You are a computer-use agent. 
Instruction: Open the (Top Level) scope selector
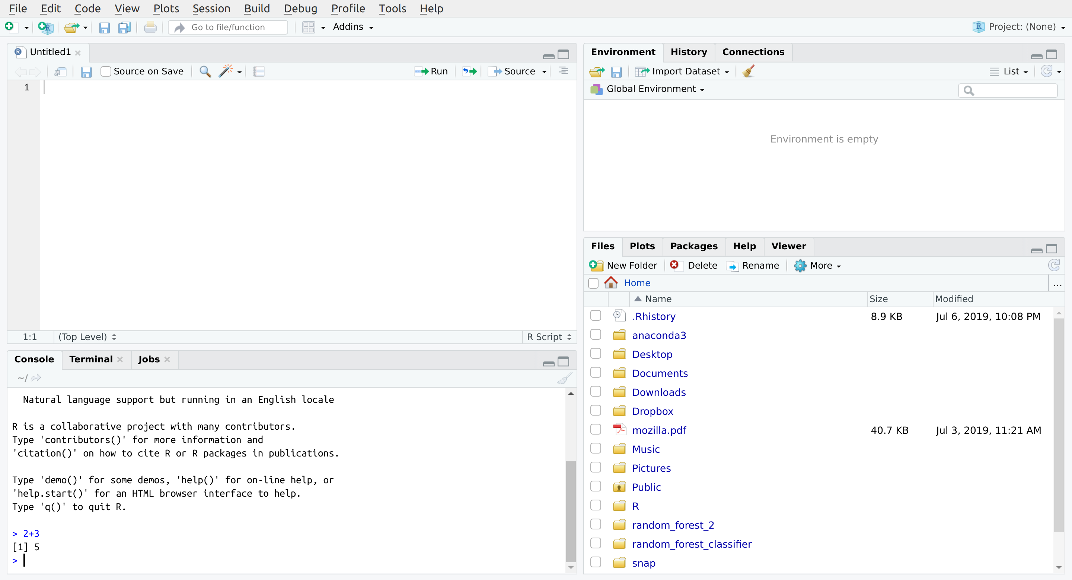click(87, 337)
